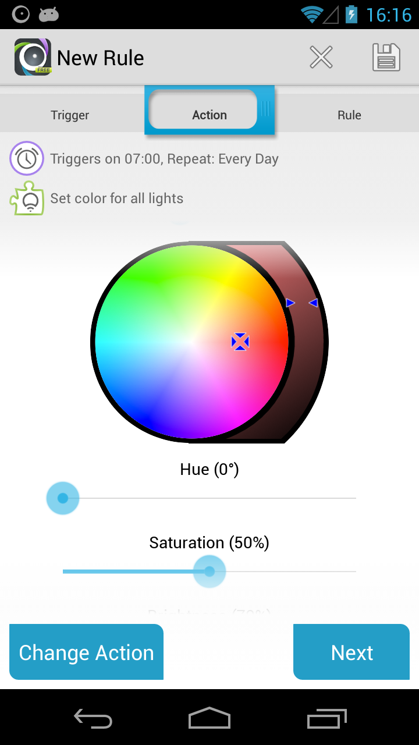Tap the Saturation slider thumb
Viewport: 419px width, 745px height.
210,572
